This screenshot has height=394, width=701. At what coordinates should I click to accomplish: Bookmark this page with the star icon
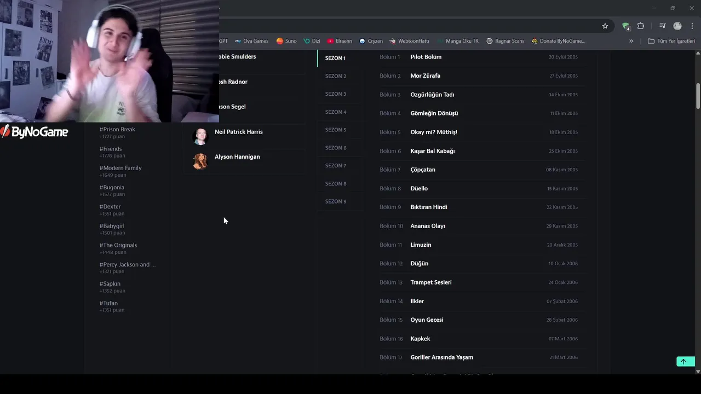(x=605, y=26)
